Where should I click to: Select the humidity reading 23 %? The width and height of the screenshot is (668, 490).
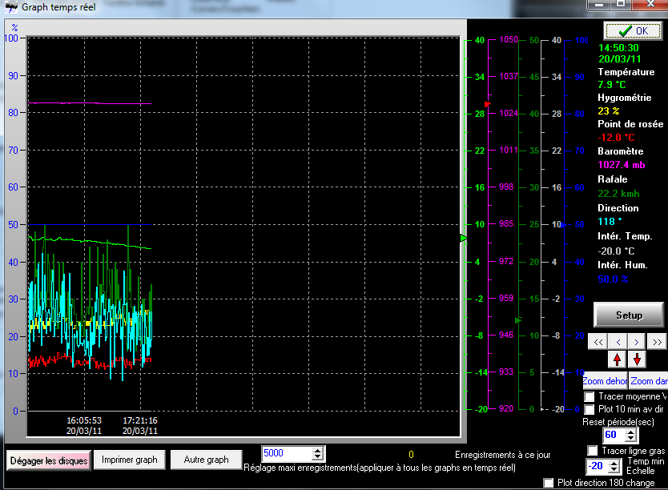pyautogui.click(x=609, y=111)
